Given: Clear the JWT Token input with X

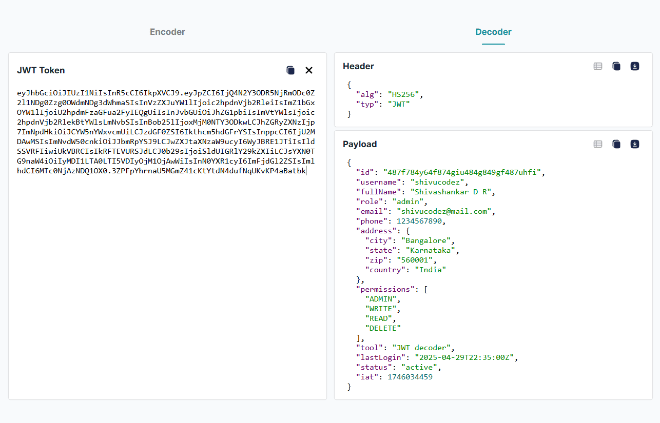Looking at the screenshot, I should [309, 70].
